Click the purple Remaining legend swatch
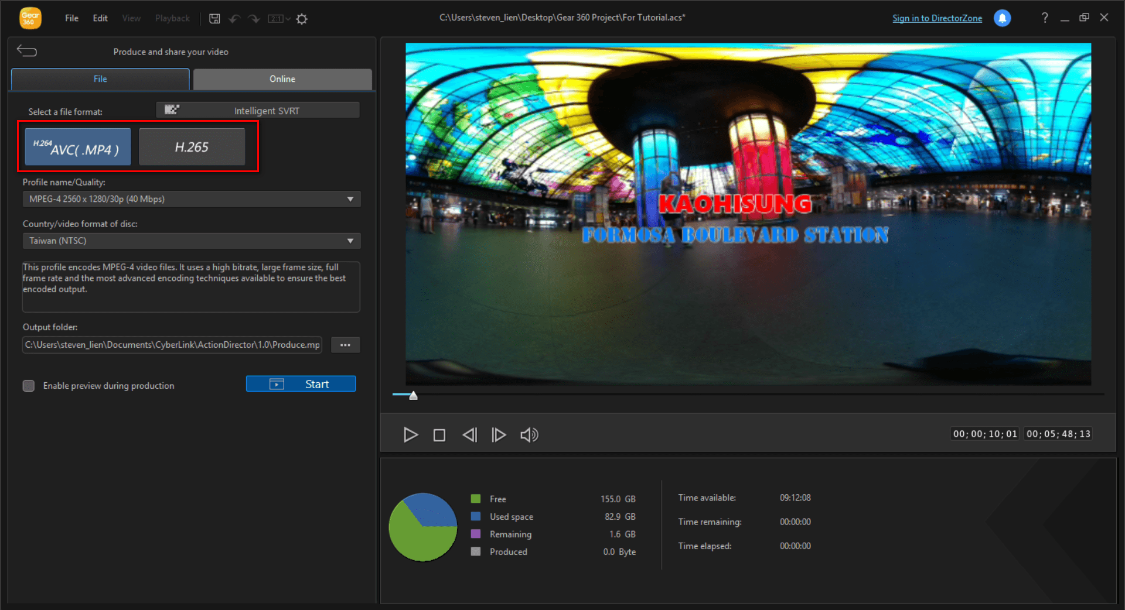The width and height of the screenshot is (1125, 610). (476, 534)
